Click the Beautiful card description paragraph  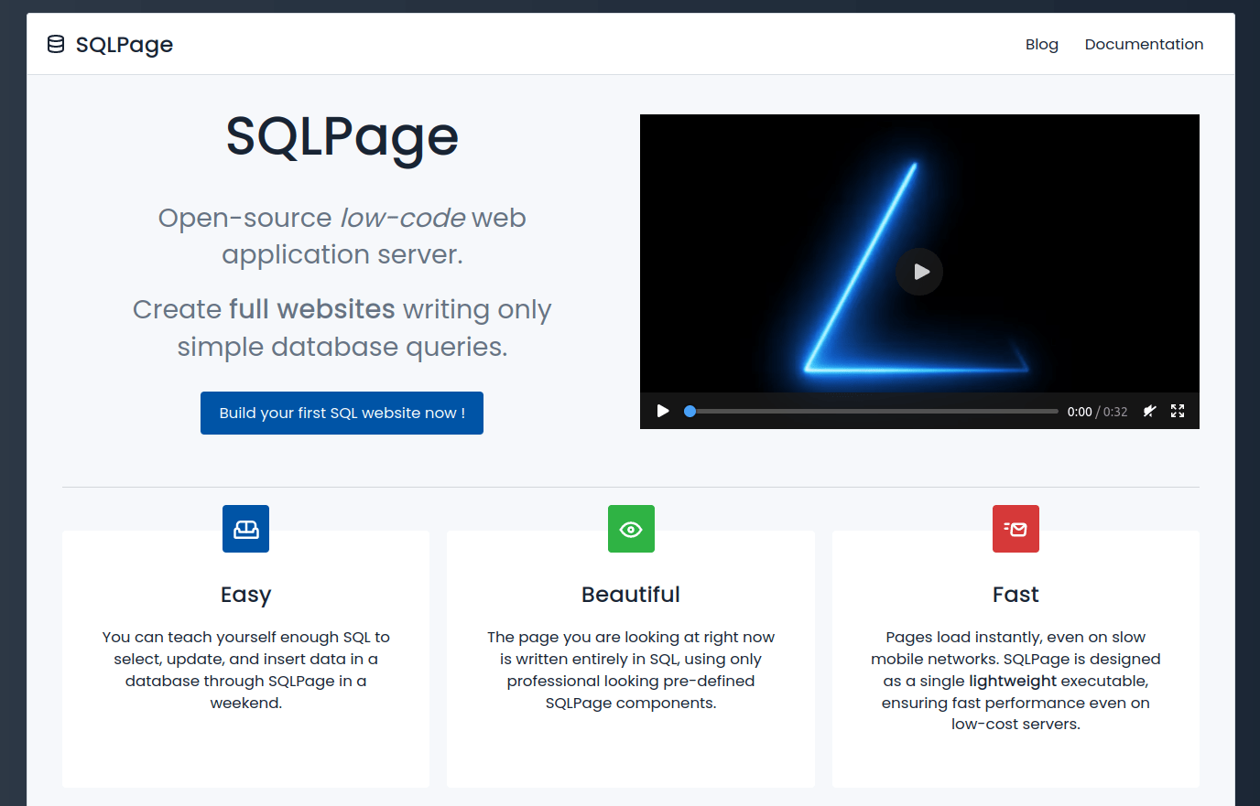(631, 670)
